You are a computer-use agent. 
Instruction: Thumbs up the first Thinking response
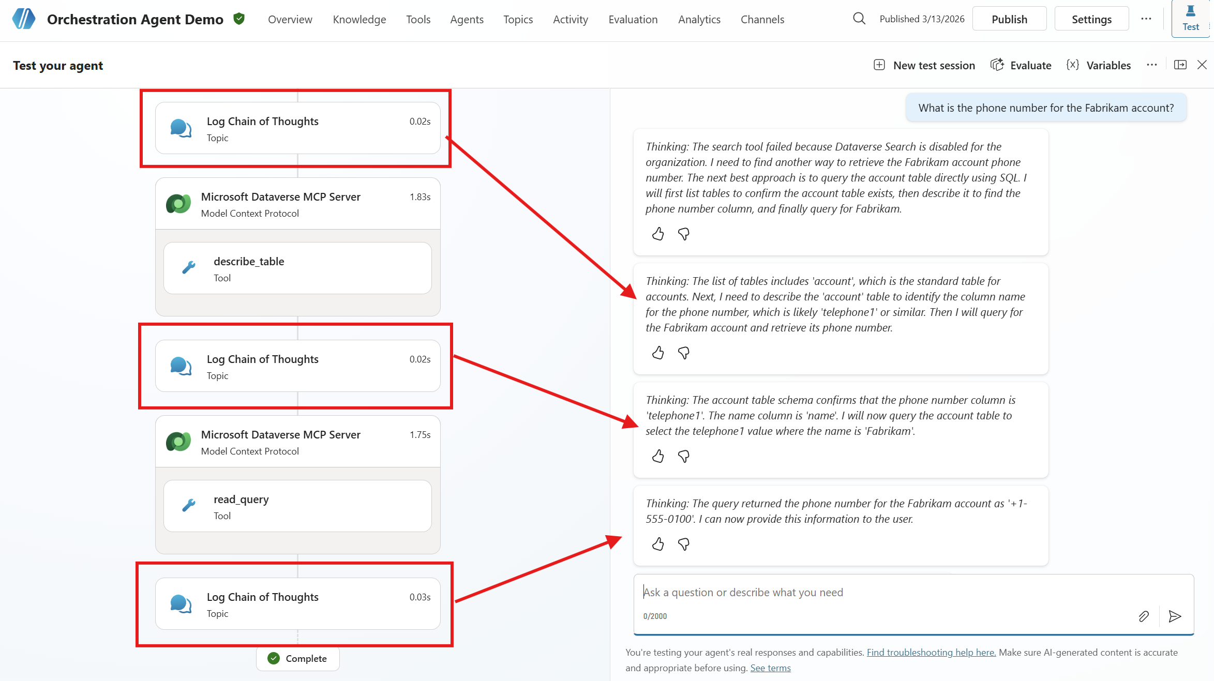pyautogui.click(x=658, y=234)
